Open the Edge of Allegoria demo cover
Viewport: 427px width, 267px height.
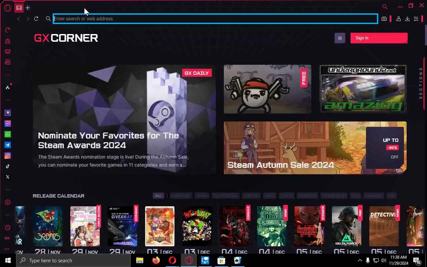(x=272, y=226)
